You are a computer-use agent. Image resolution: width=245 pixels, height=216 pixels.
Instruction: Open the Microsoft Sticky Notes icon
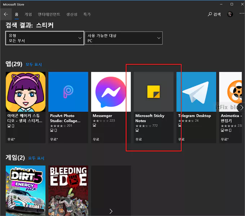(x=153, y=92)
